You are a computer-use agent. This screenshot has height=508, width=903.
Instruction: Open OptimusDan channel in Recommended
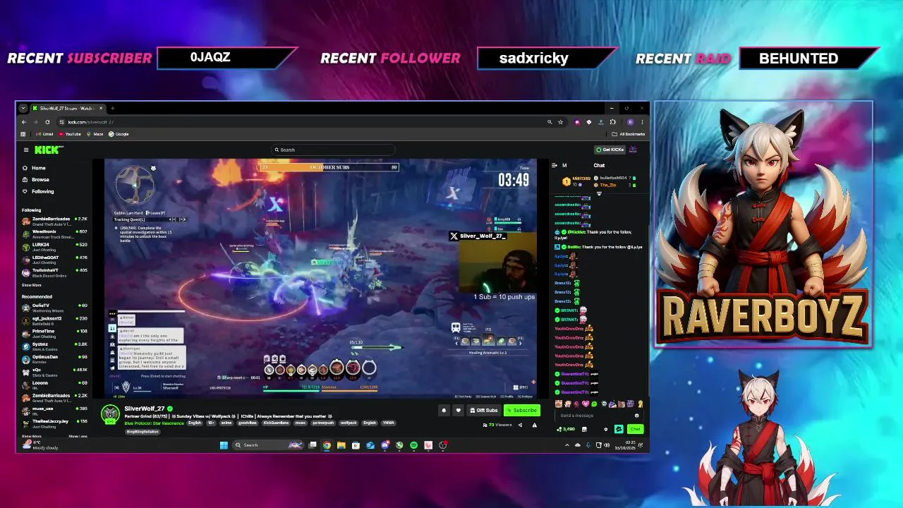(55, 358)
